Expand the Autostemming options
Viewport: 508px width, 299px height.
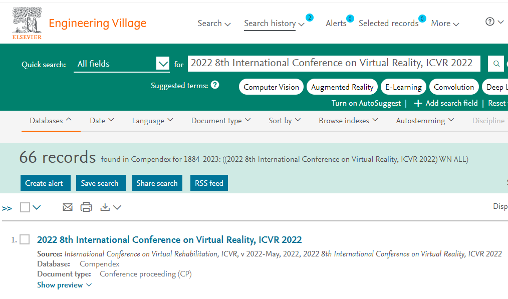[425, 121]
